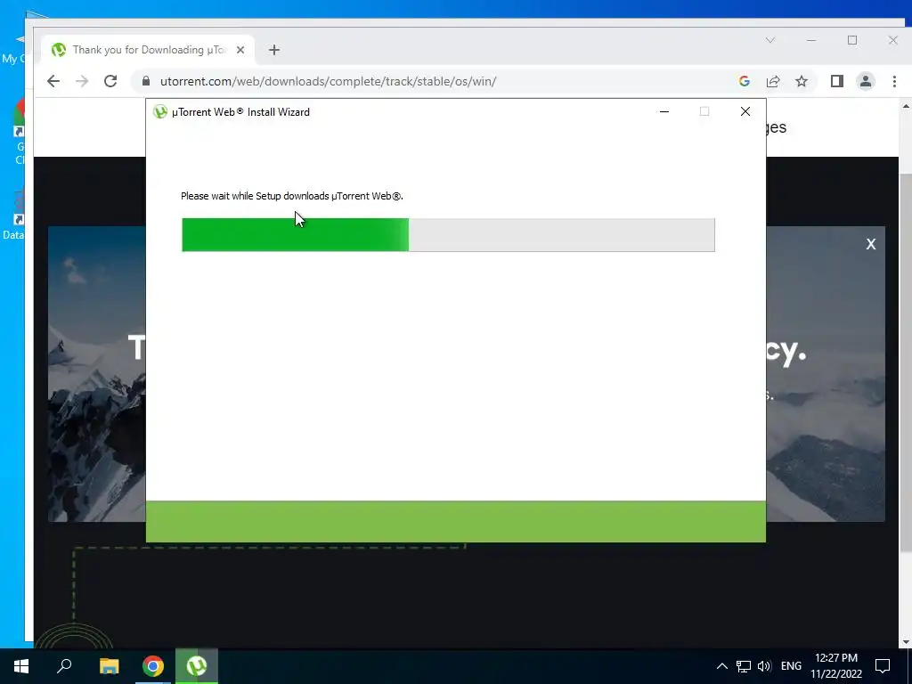
Task: Open the Windows Start menu
Action: 21,666
